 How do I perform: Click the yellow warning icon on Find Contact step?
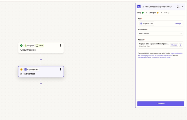pos(21,69)
